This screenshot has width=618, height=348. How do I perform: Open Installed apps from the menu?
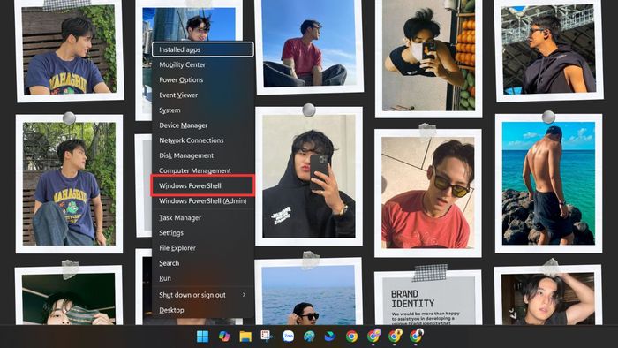[x=202, y=49]
